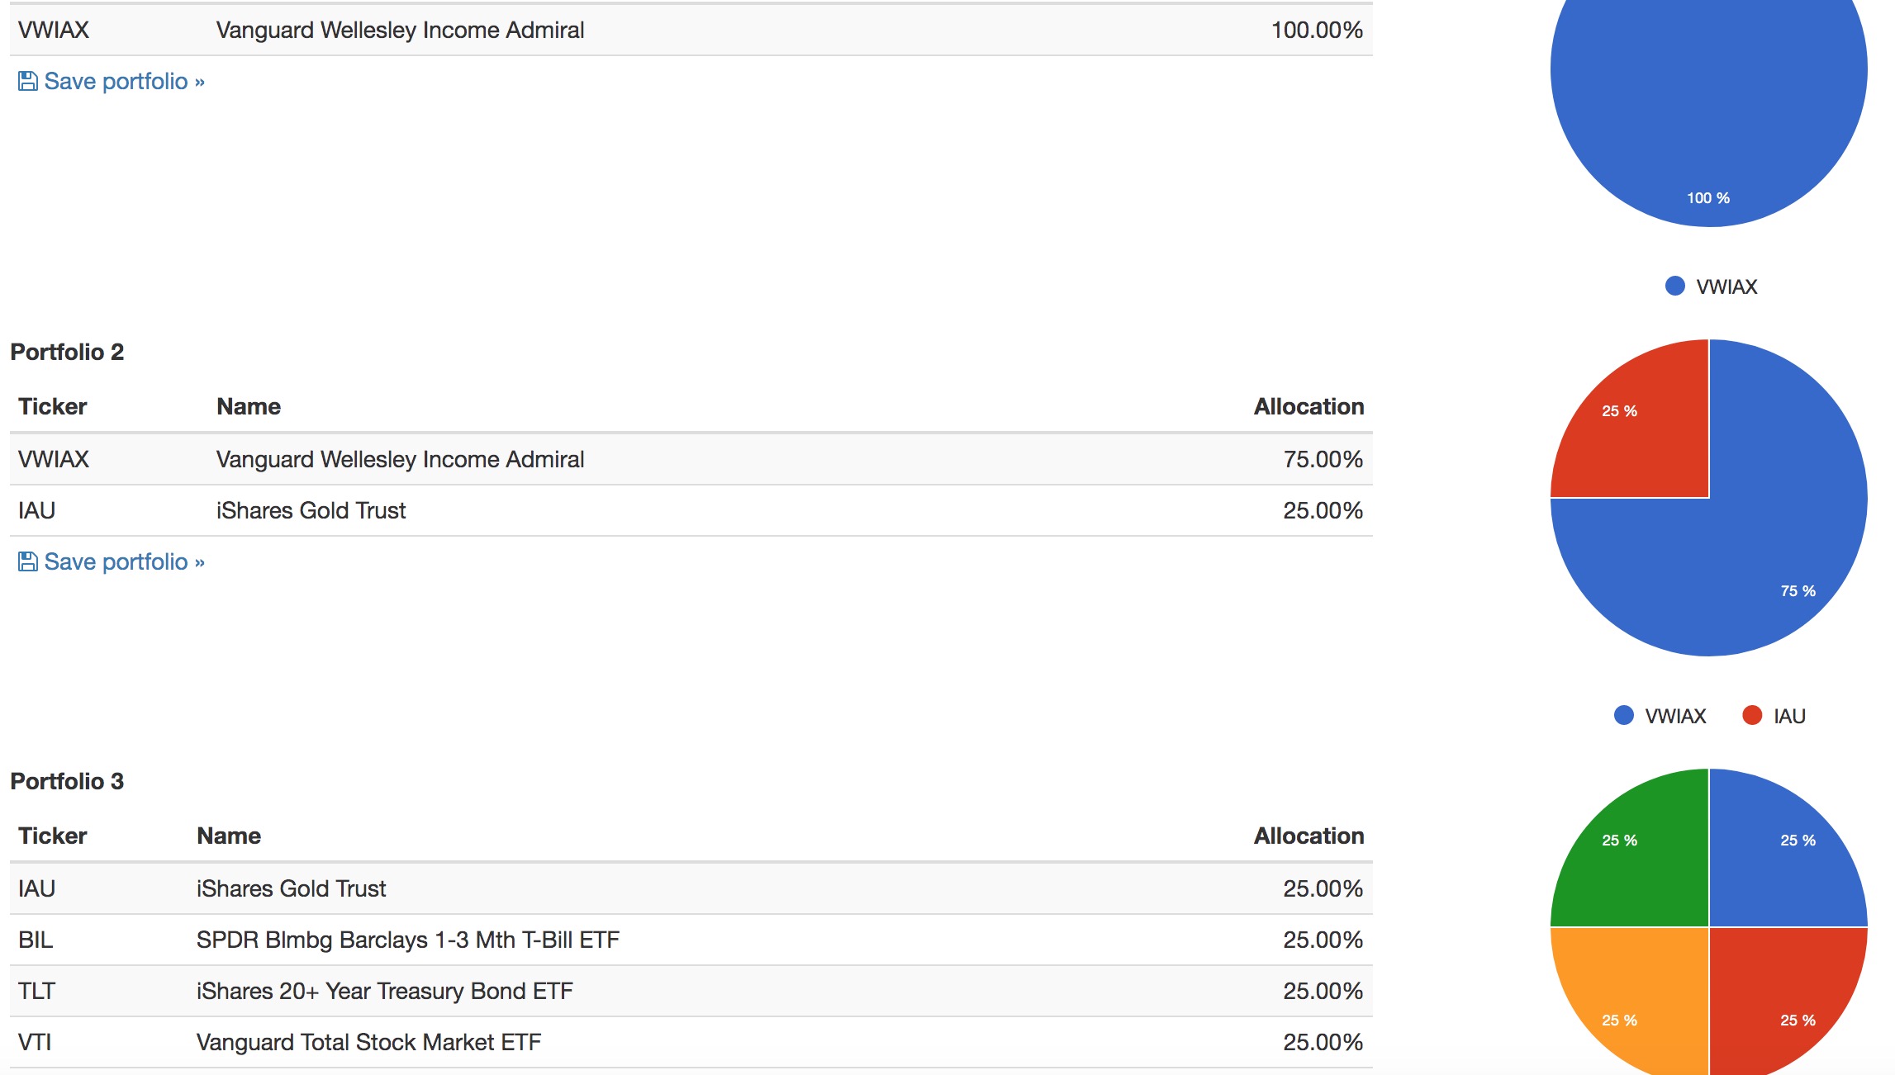Click floppy disk icon under Portfolio 1
1895x1075 pixels.
[28, 81]
